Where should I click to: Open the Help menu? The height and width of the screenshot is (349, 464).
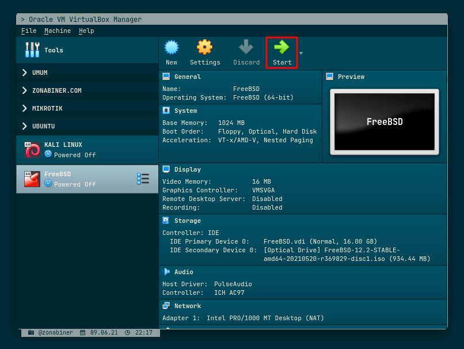(x=86, y=31)
